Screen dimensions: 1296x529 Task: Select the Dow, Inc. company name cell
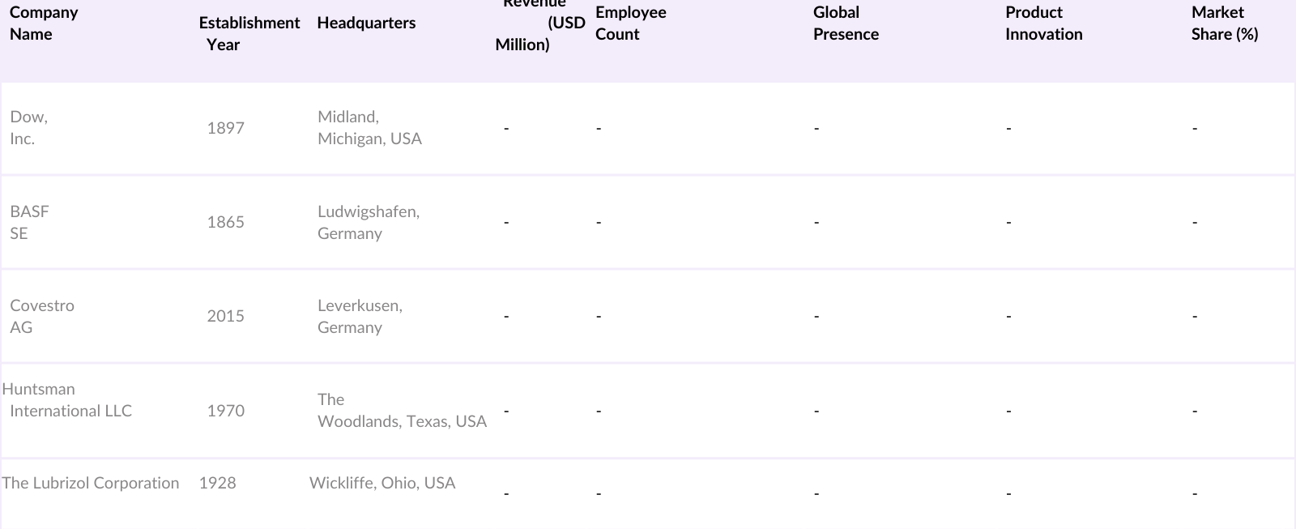coord(29,128)
